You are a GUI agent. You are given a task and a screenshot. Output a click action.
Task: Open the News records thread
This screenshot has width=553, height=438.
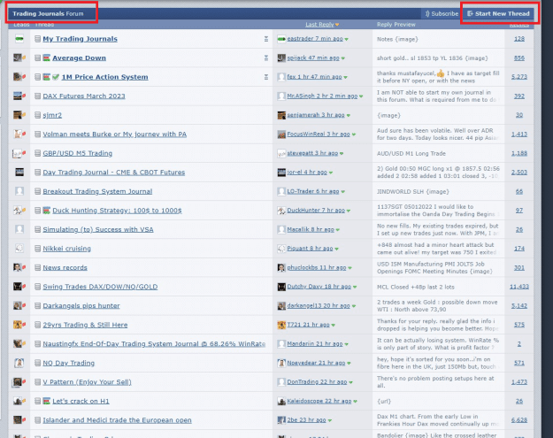tap(65, 267)
